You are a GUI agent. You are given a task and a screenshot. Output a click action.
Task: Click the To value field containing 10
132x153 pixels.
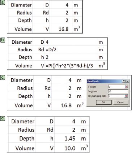click(118, 91)
